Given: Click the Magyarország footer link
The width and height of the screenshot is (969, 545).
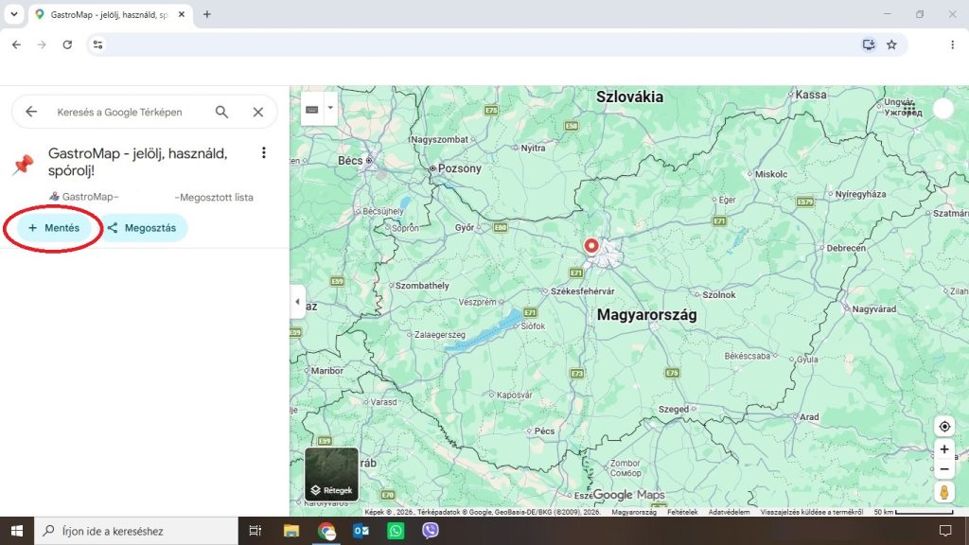Looking at the screenshot, I should pos(634,512).
